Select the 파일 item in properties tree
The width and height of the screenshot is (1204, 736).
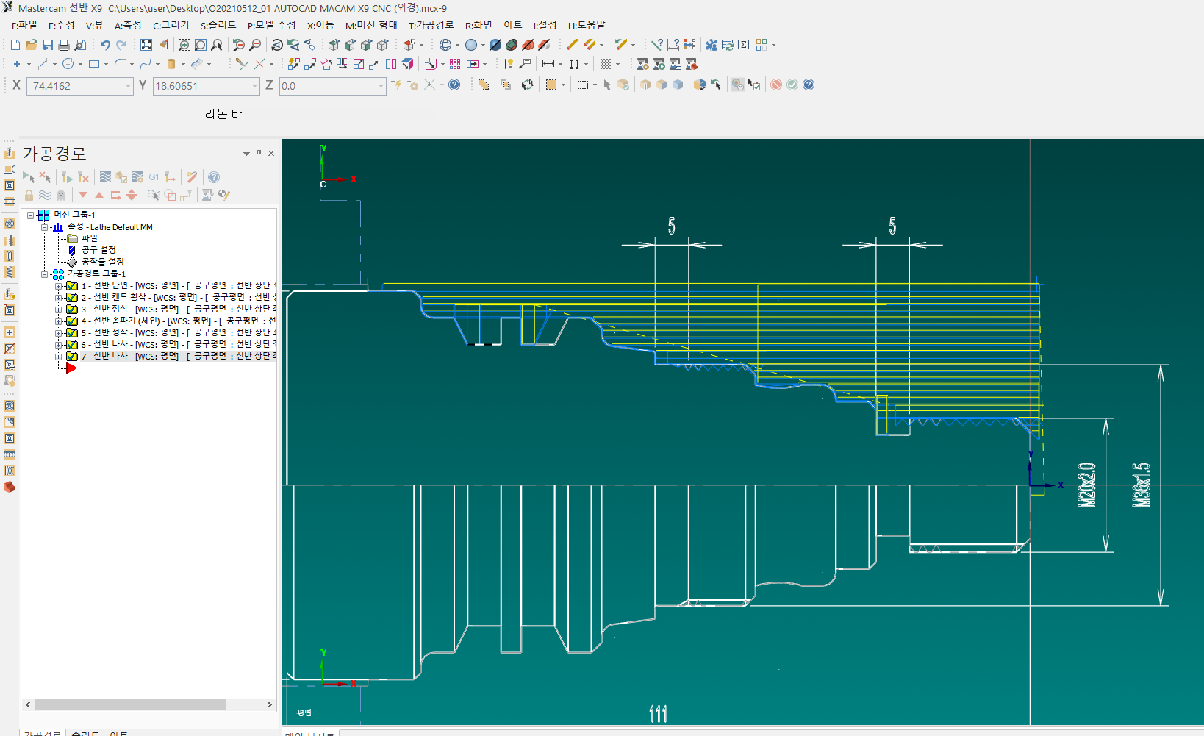click(90, 238)
